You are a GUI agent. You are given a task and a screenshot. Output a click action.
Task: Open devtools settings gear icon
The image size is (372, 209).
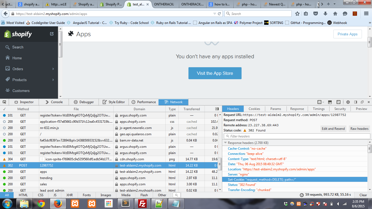click(348, 102)
